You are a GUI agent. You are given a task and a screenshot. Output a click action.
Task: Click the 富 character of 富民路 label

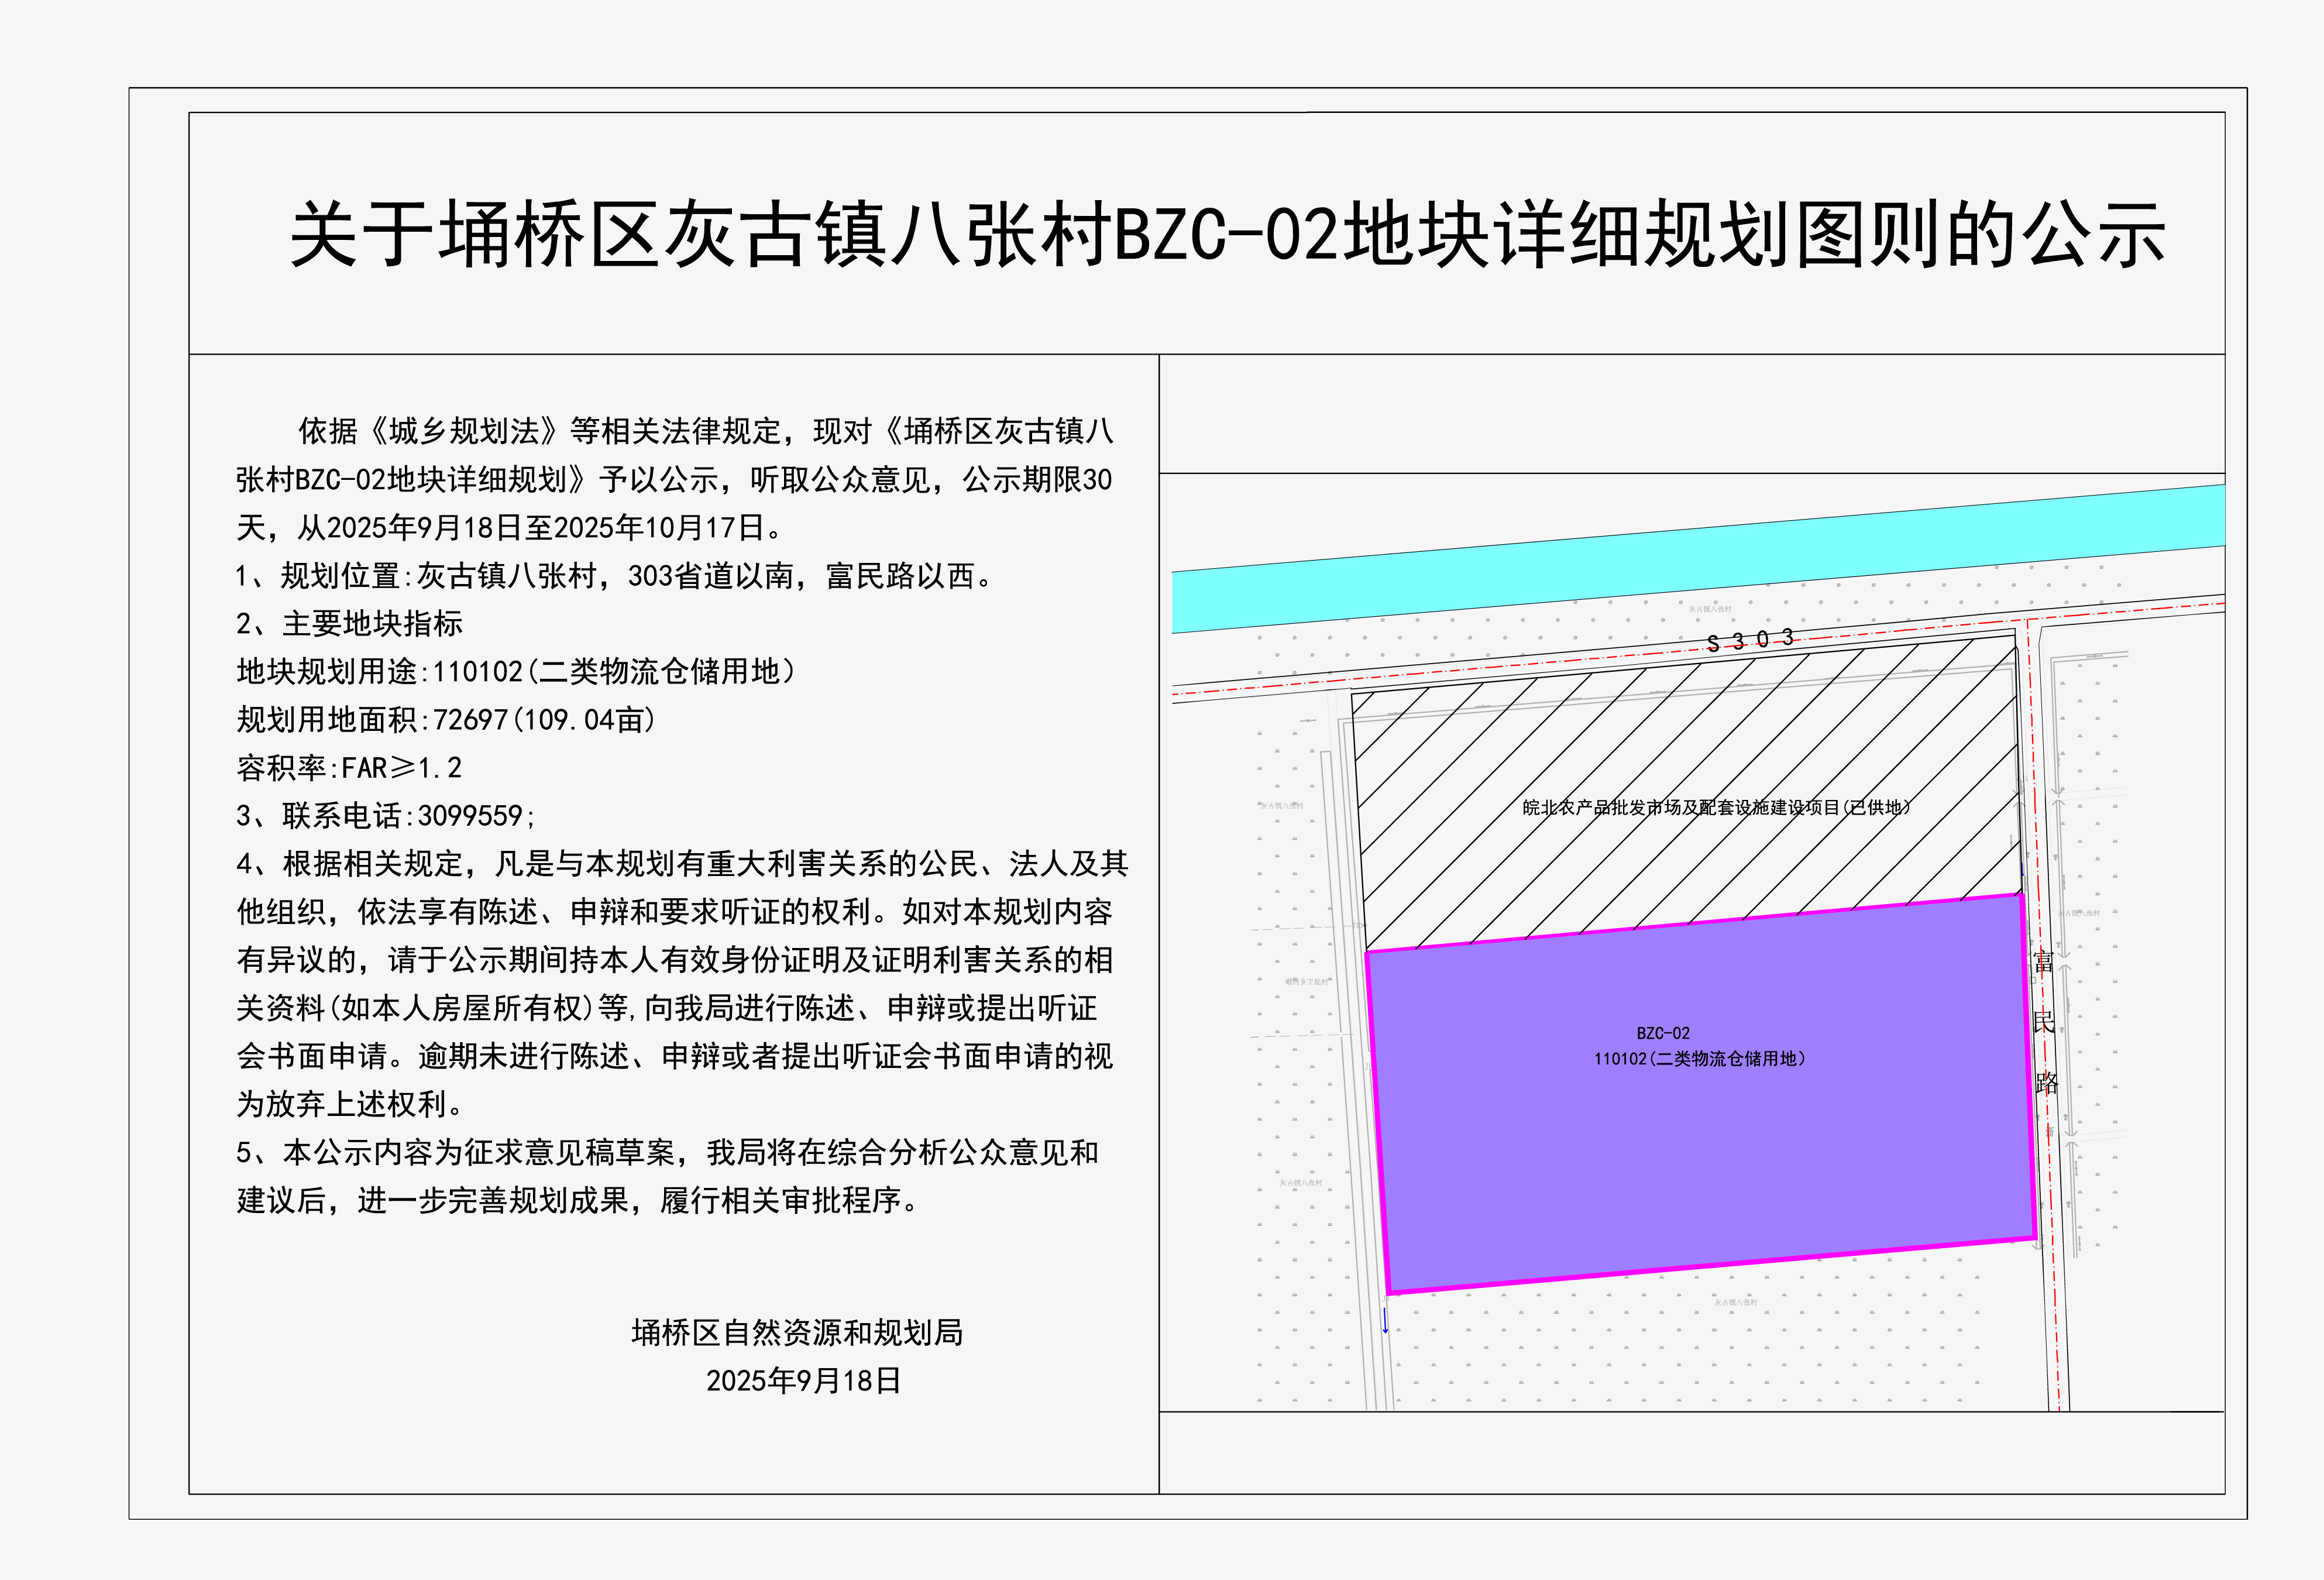2043,962
